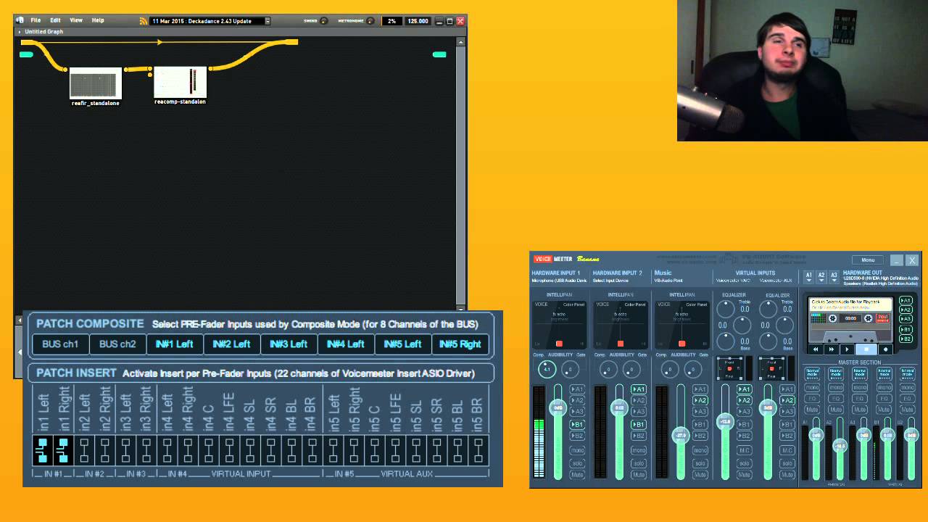Select IN#2 Left in Patch Composite

click(x=231, y=344)
